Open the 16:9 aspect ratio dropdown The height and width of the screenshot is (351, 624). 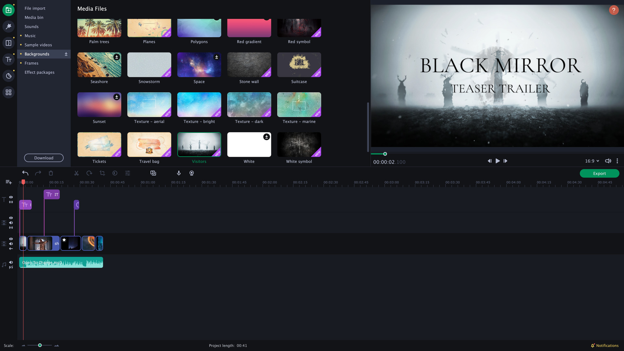[591, 161]
